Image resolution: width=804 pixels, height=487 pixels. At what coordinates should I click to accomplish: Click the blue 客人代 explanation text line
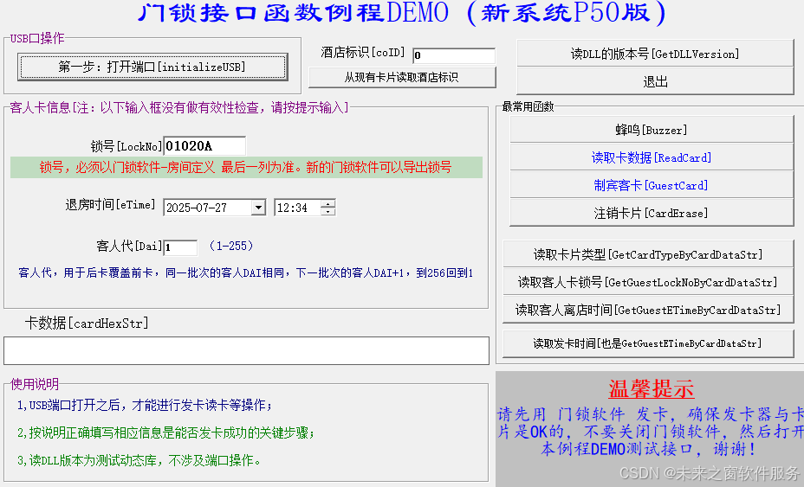[x=245, y=273]
